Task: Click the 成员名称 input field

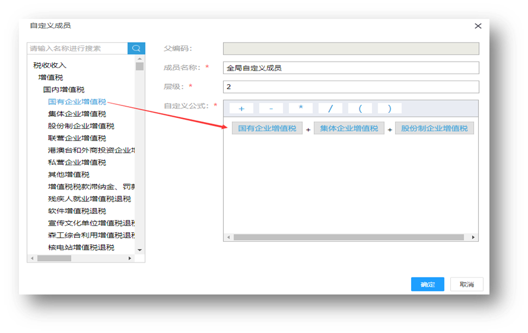Action: coord(351,68)
